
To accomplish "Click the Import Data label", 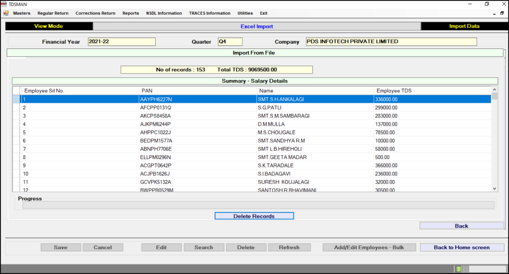I will (464, 26).
